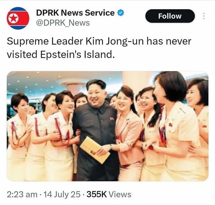The image size is (215, 205).
Task: Click the blue verified checkmark badge
Action: coord(120,13)
